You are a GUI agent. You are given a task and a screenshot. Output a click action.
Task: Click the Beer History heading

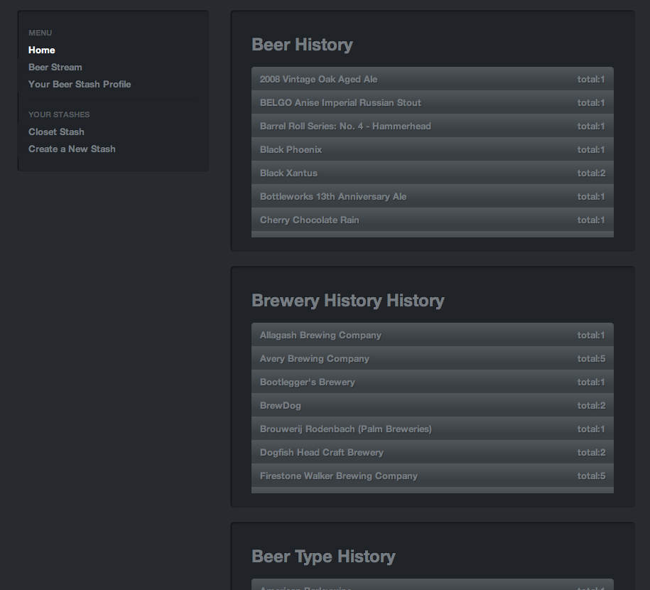pos(302,45)
